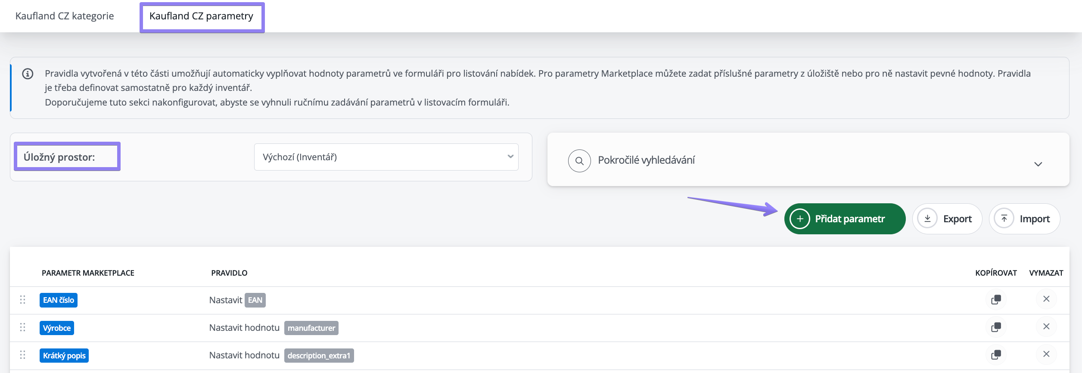Copy the EAN číslo parameter rule
Image resolution: width=1082 pixels, height=373 pixels.
pyautogui.click(x=996, y=300)
